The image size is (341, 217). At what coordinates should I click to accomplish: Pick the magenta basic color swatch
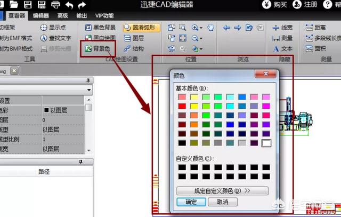coord(266,106)
